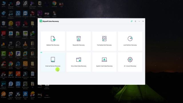This screenshot has width=183, height=103.
Task: Open the iSkysoft hamburger menu
Action: tap(135, 21)
